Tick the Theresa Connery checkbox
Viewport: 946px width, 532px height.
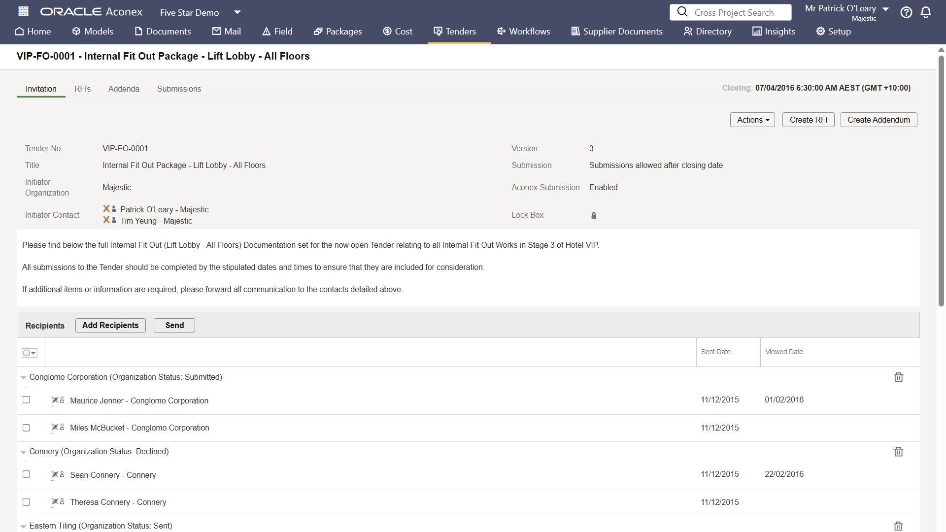(x=27, y=502)
